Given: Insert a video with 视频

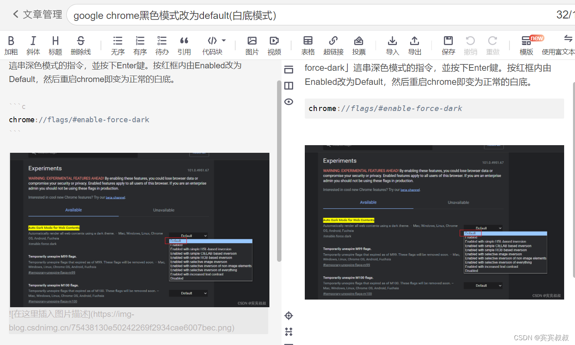Looking at the screenshot, I should tap(274, 45).
